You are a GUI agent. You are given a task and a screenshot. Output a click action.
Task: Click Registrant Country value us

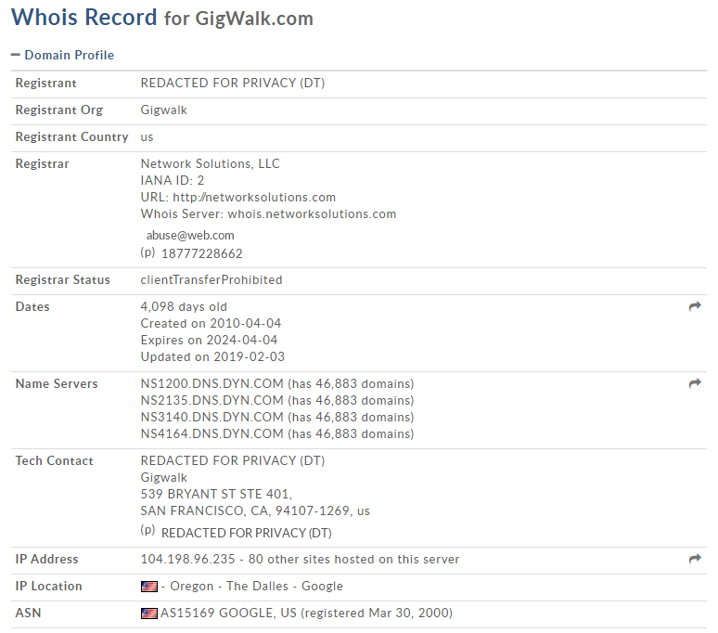[x=147, y=137]
